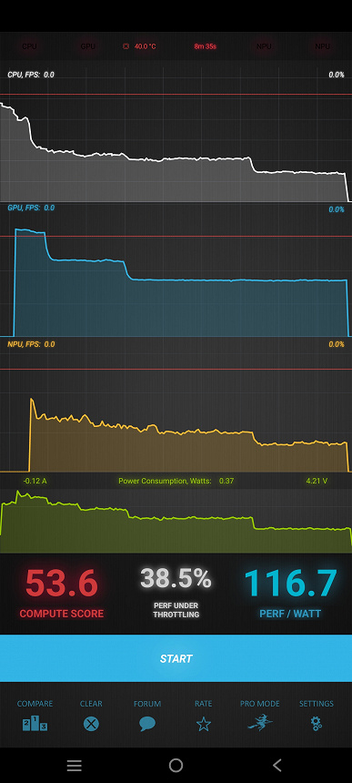This screenshot has width=352, height=783.
Task: Tap the Rate star icon
Action: point(204,724)
